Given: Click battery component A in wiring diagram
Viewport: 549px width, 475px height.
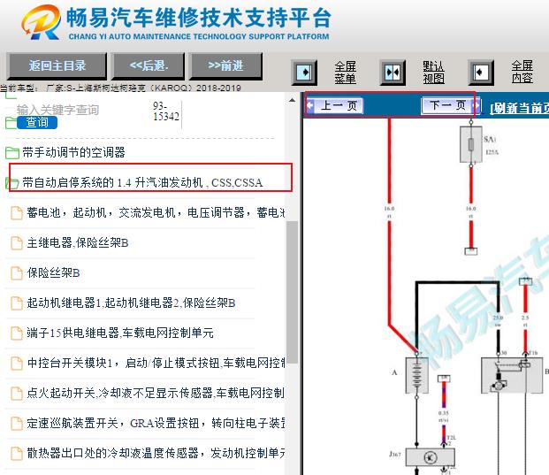Looking at the screenshot, I should 416,375.
